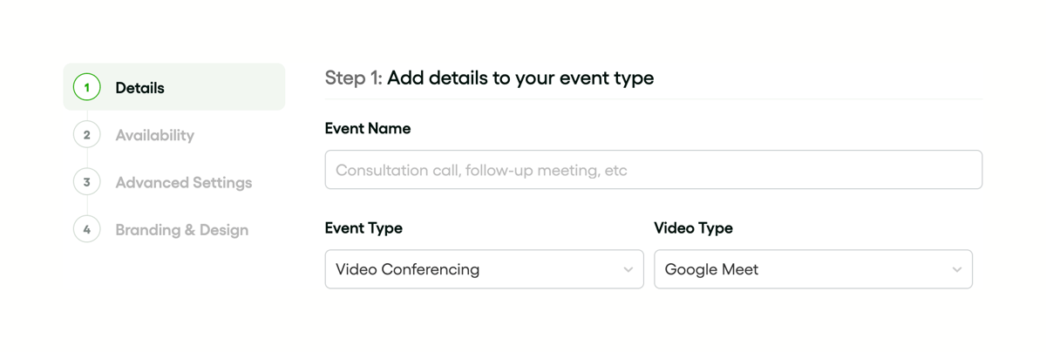Image resolution: width=1046 pixels, height=352 pixels.
Task: Click the Video Type field label
Action: pos(693,228)
